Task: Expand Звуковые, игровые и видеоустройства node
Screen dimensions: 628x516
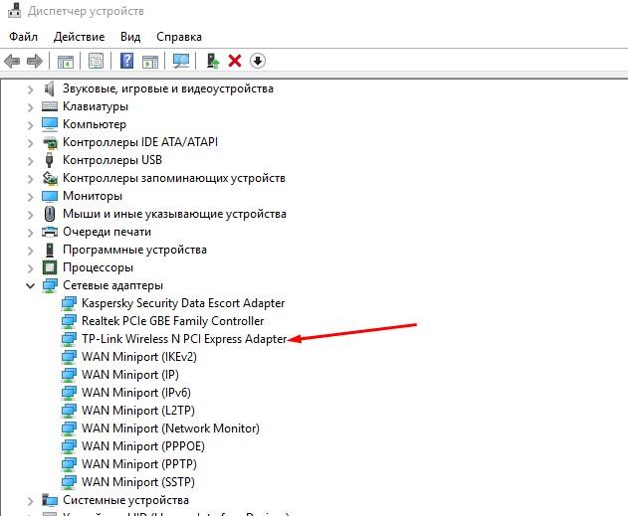Action: pyautogui.click(x=31, y=89)
